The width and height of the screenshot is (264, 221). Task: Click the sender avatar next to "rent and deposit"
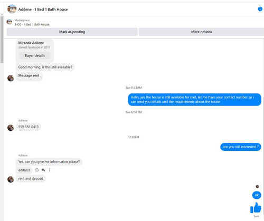point(11,179)
